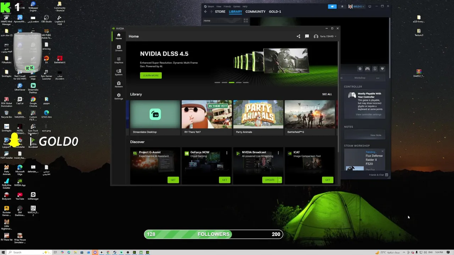Open the STORE tab in Steam

[220, 12]
